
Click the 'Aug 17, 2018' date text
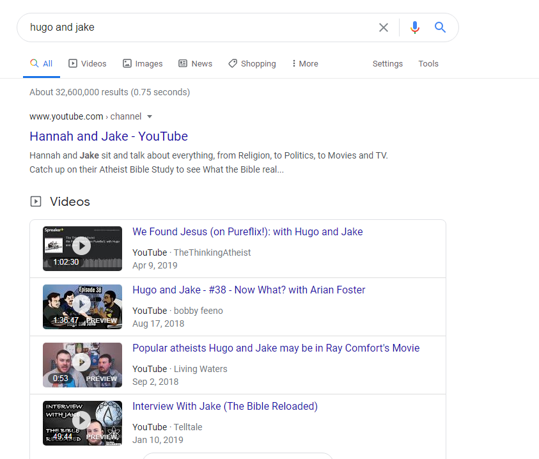point(159,323)
